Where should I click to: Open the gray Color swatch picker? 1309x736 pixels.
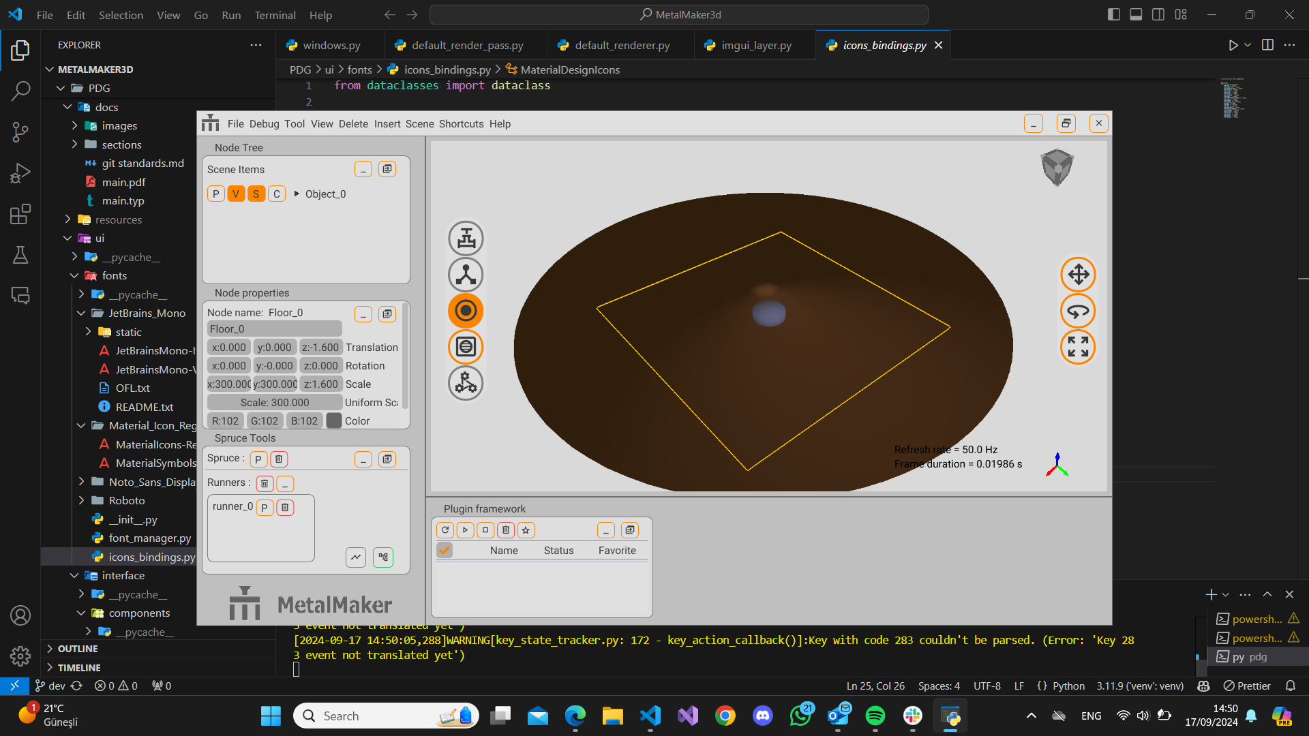[334, 421]
